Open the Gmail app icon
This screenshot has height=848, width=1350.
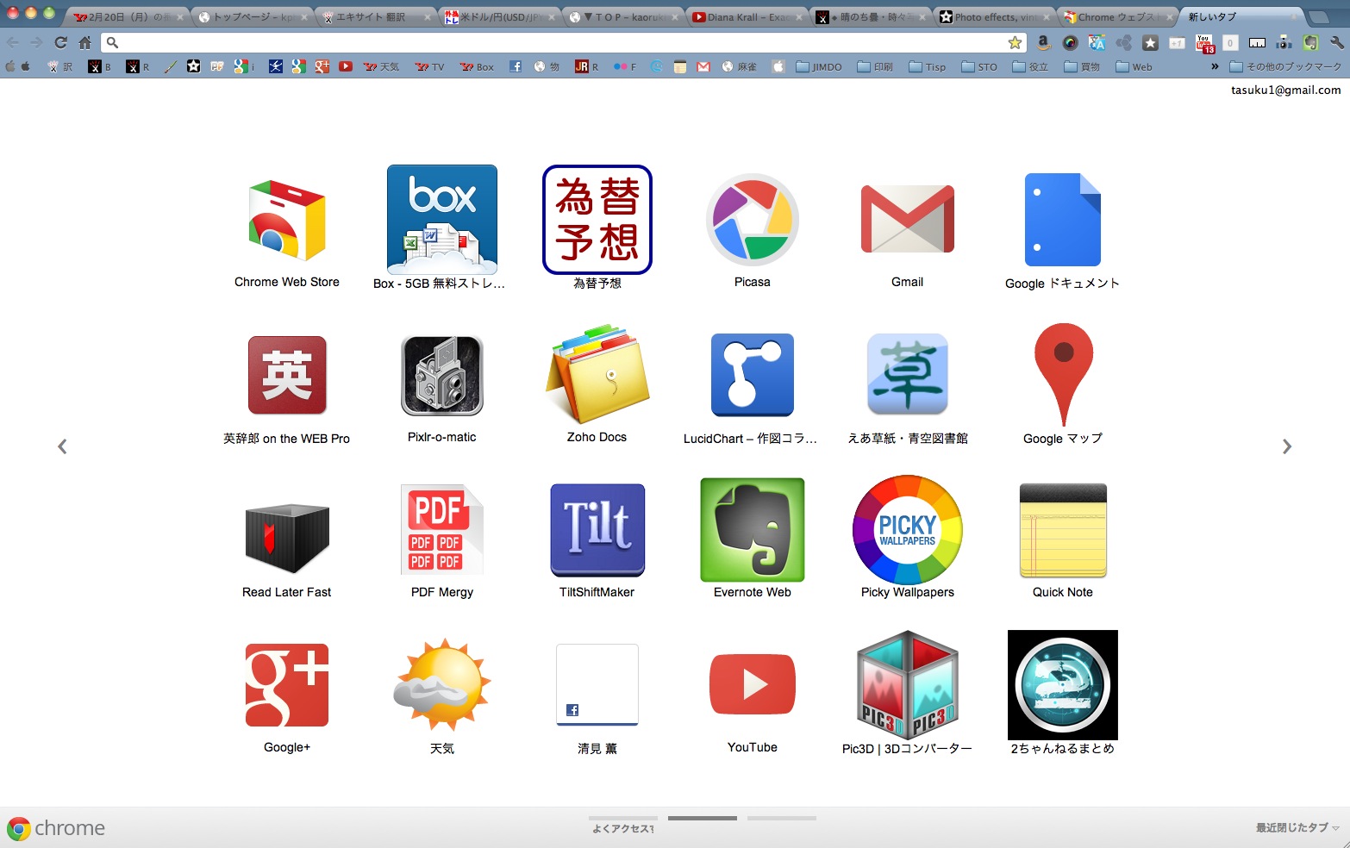[908, 220]
